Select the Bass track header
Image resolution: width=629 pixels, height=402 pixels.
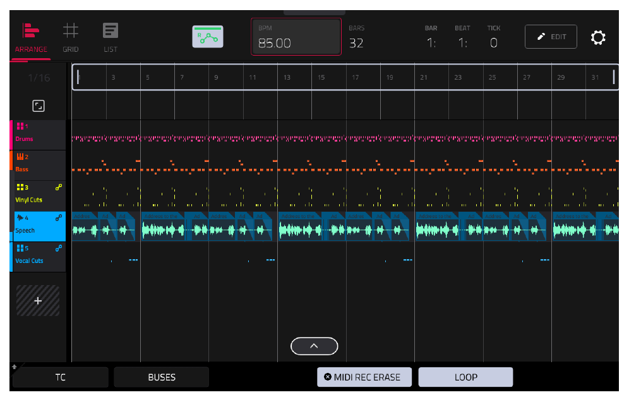click(x=38, y=166)
